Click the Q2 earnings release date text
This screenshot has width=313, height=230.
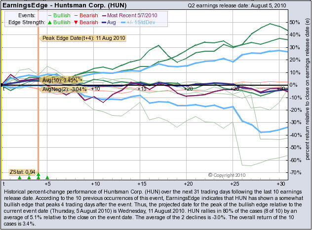pos(237,5)
